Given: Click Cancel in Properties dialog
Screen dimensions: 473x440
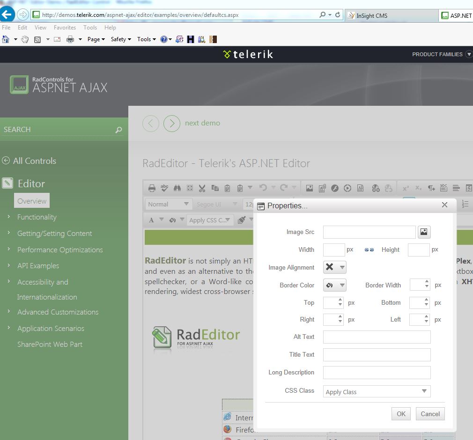Looking at the screenshot, I should pos(430,414).
